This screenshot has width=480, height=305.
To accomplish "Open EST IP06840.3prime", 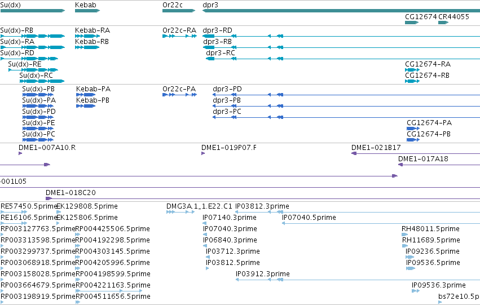I will click(205, 246).
